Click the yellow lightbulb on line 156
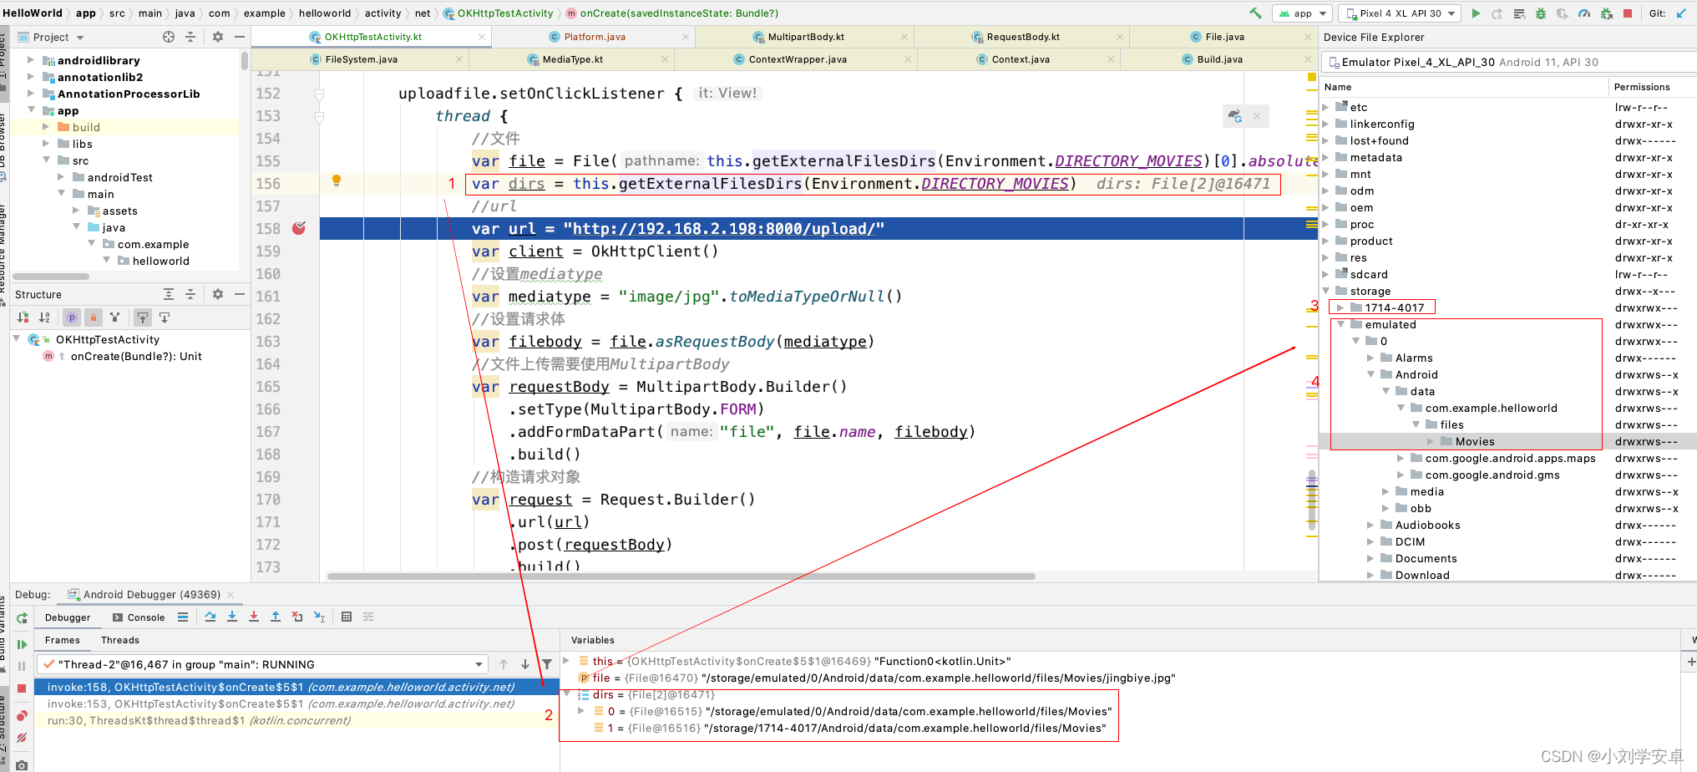 (337, 180)
